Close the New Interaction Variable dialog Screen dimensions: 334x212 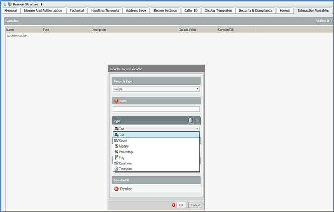202,69
